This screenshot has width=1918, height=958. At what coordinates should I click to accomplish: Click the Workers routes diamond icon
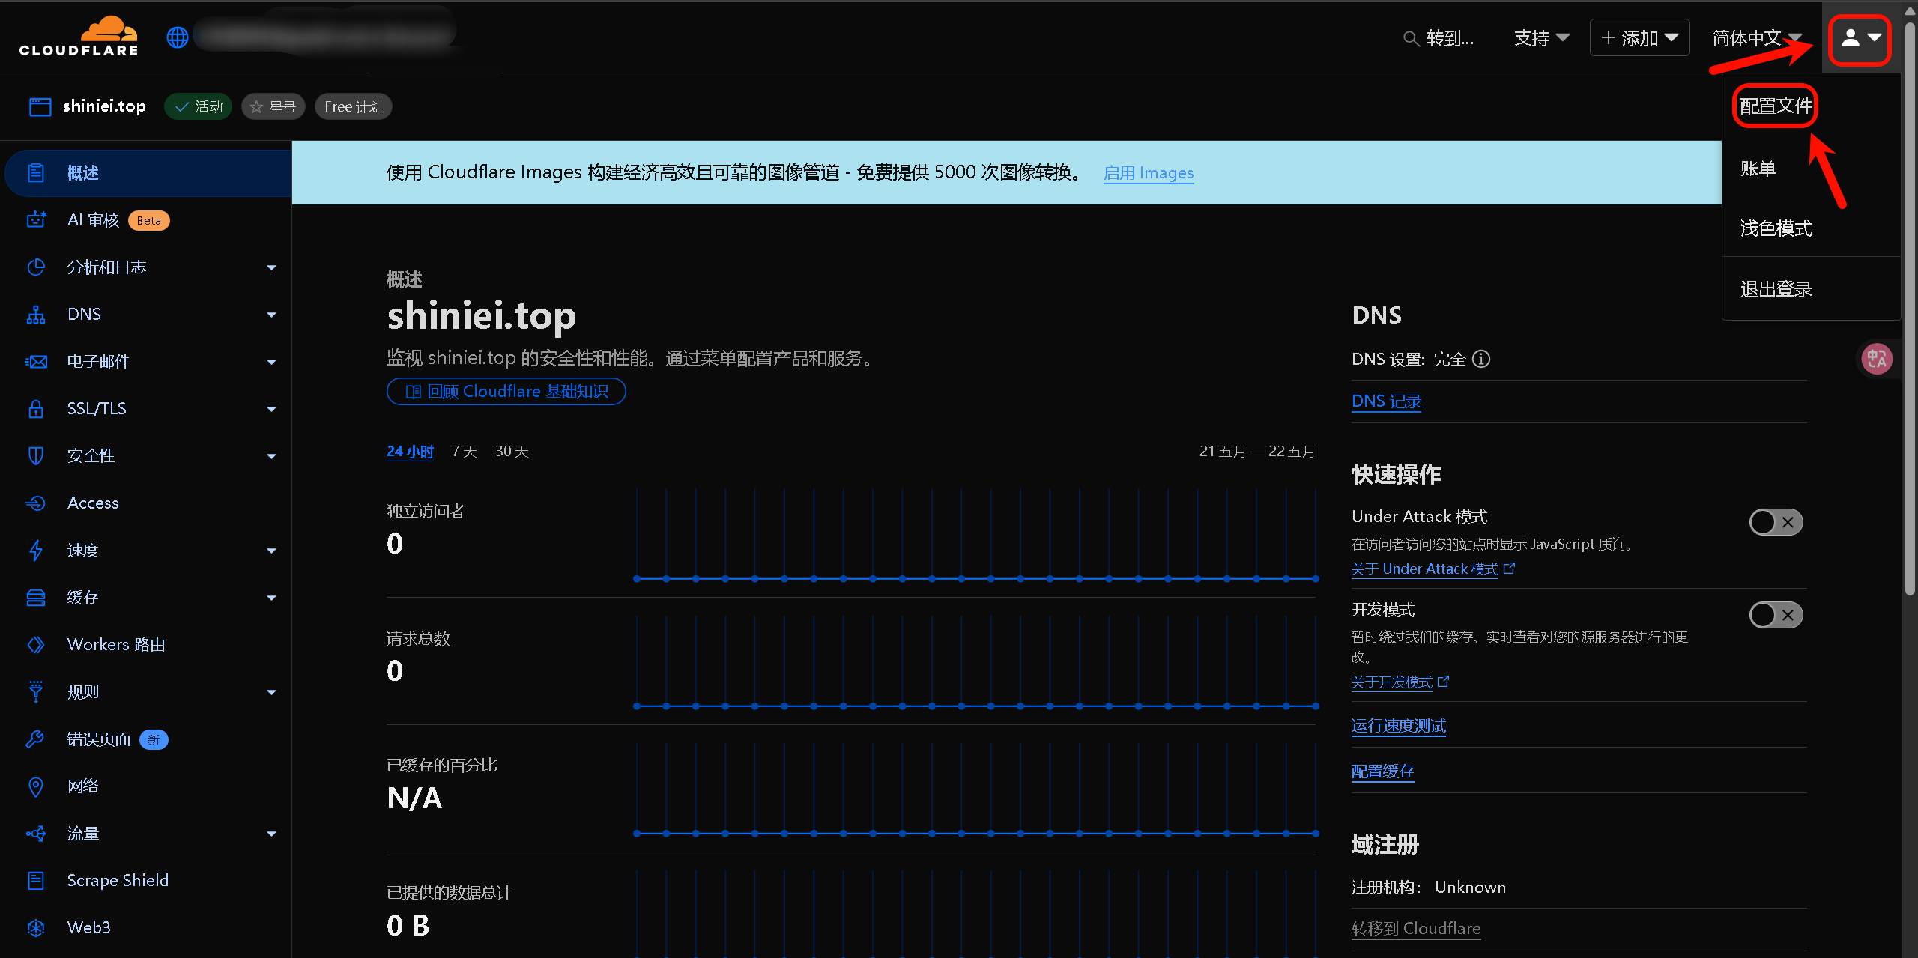click(36, 645)
